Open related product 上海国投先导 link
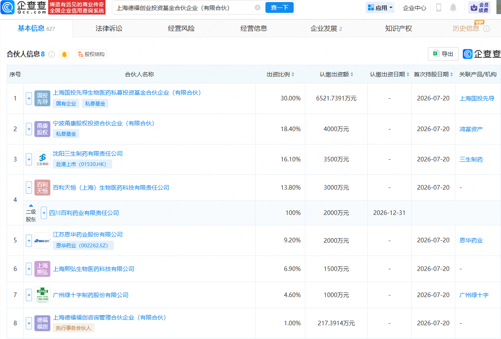 pos(477,98)
